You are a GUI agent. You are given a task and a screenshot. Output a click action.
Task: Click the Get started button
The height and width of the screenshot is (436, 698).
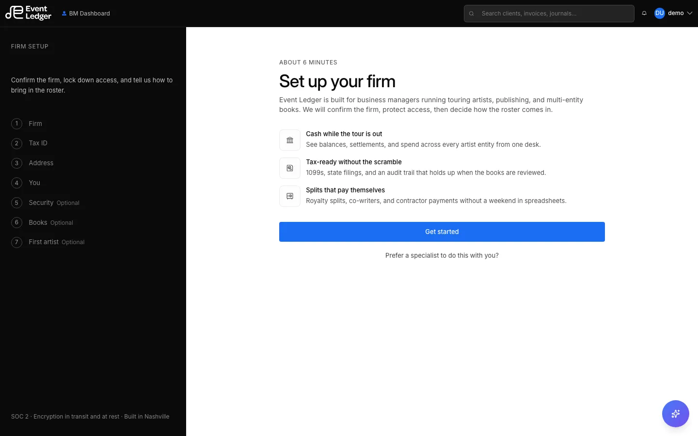tap(442, 232)
